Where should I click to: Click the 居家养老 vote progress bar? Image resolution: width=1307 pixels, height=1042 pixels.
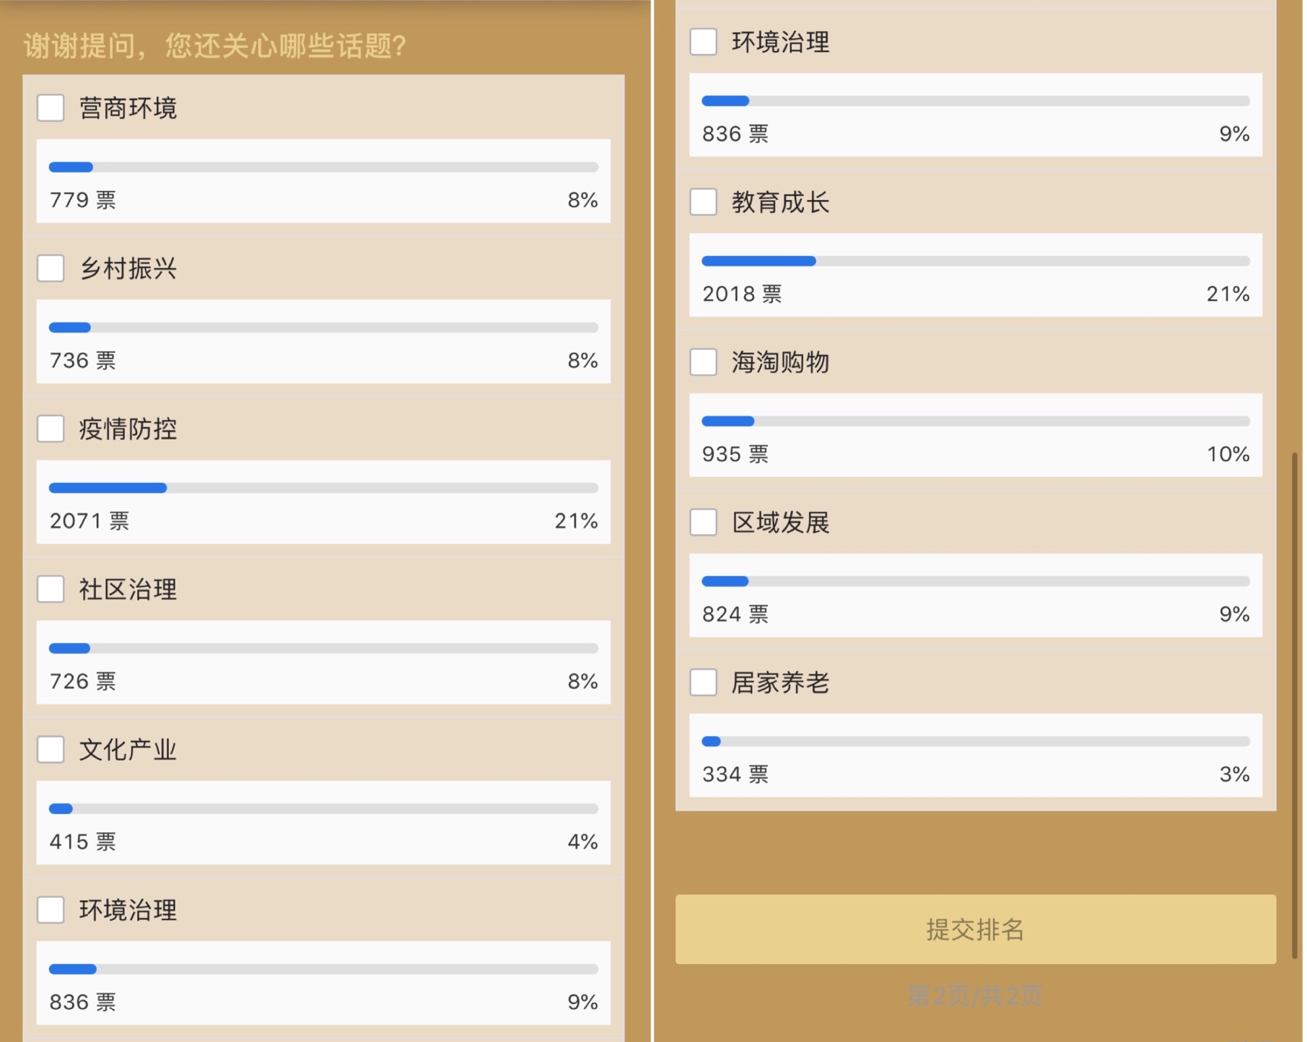click(x=975, y=741)
